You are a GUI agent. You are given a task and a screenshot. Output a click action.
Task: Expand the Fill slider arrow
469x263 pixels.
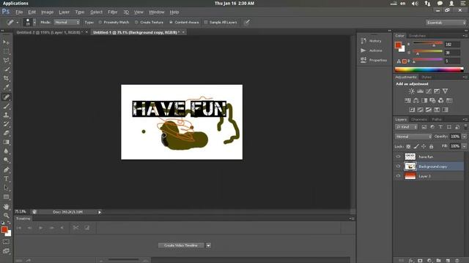coord(464,146)
